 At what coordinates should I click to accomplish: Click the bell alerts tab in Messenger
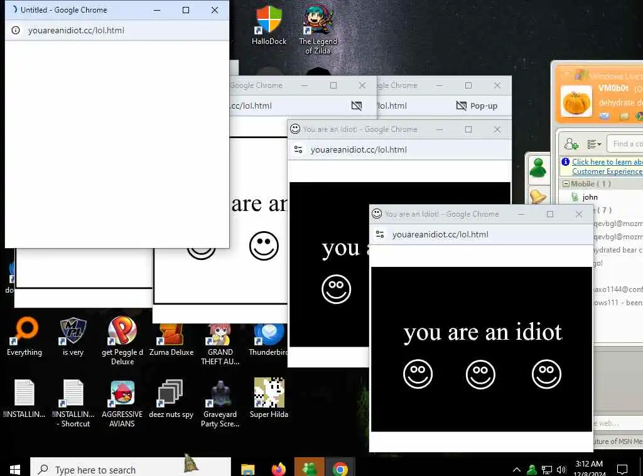(538, 197)
